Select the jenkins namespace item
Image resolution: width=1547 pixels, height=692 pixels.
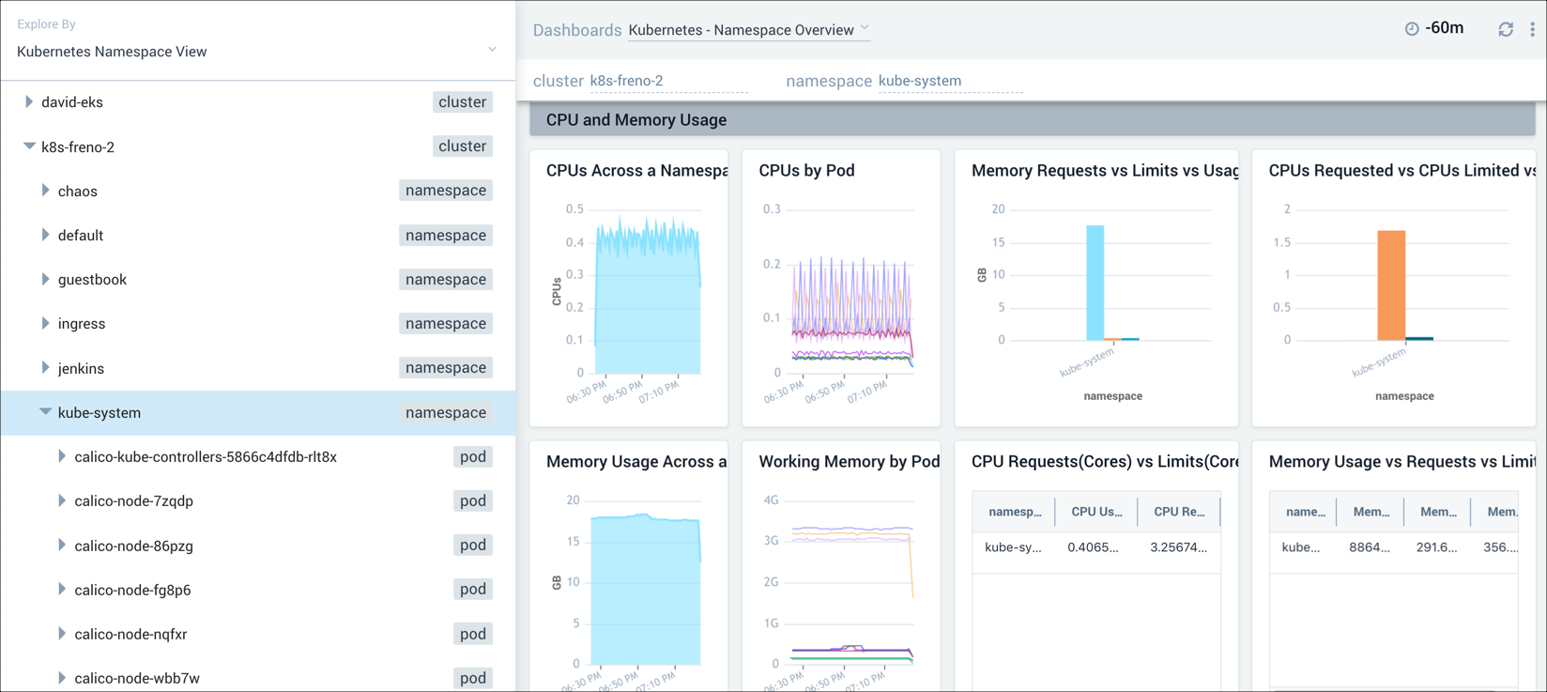point(81,368)
